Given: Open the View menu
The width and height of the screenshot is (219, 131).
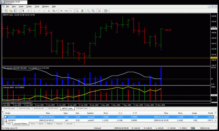Looking at the screenshot, I should tap(14, 6).
